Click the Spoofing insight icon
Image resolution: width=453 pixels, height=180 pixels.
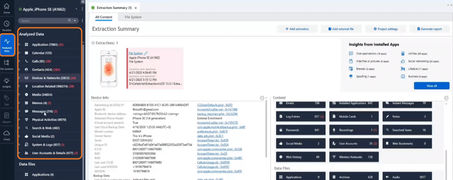tap(351, 77)
